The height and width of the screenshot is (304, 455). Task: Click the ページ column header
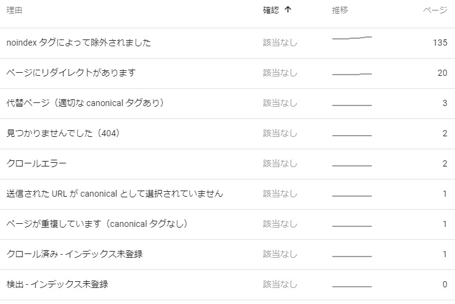435,10
